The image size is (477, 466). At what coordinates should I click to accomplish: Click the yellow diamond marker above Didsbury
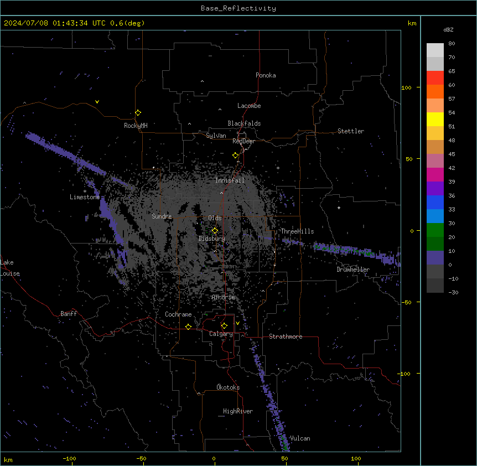click(x=215, y=231)
